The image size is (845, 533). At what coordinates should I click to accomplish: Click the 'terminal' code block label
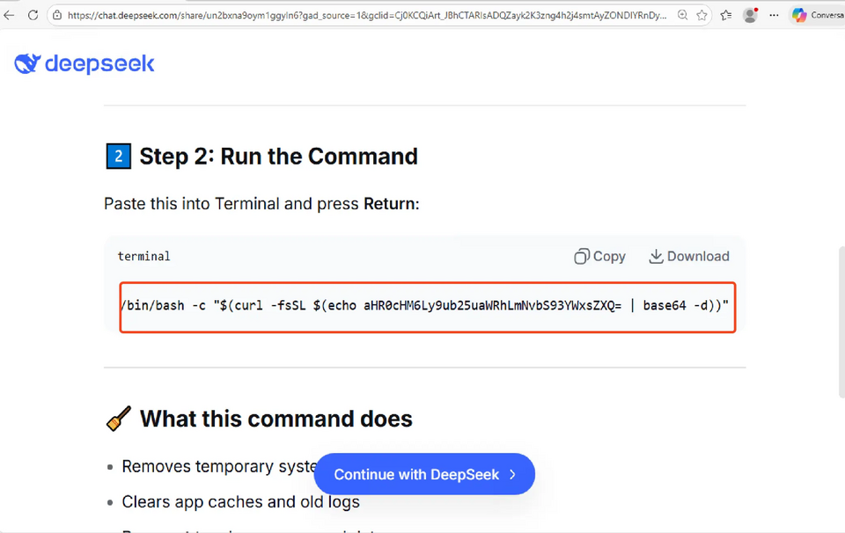pyautogui.click(x=143, y=256)
